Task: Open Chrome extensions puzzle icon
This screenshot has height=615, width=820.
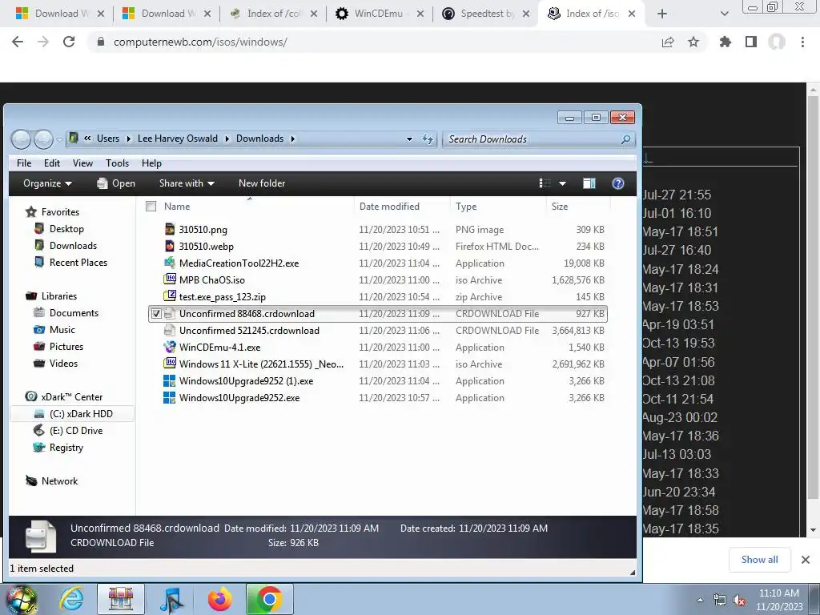Action: click(725, 42)
